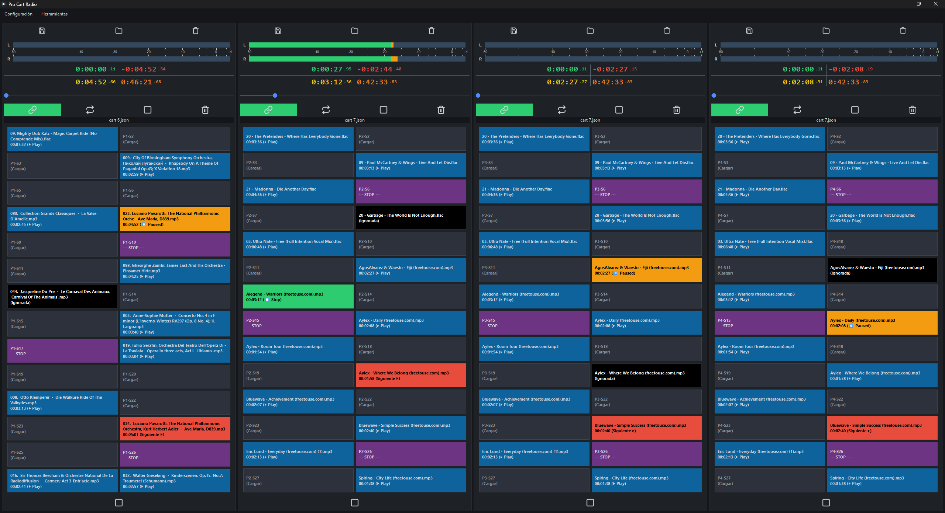This screenshot has width=945, height=513.
Task: Click the bottom square icon under the first cart grid
Action: (119, 503)
